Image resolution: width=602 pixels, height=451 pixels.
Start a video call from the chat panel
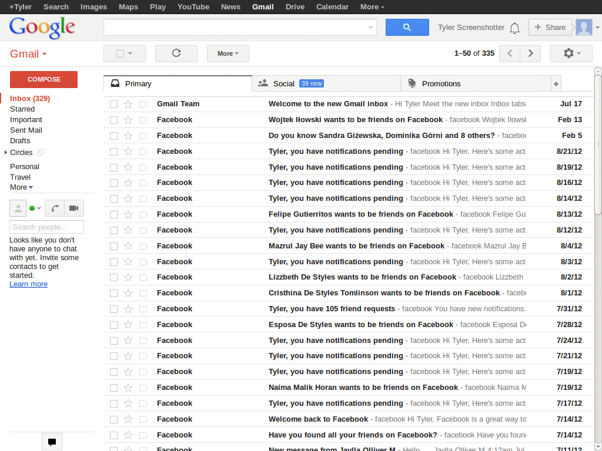[73, 208]
